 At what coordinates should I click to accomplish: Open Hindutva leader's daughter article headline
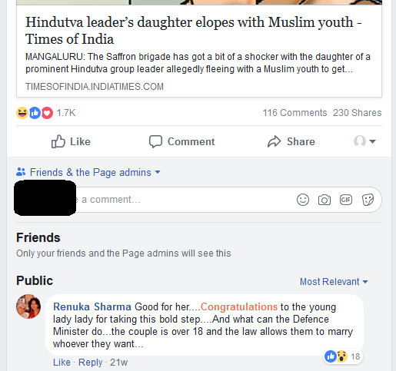point(194,30)
